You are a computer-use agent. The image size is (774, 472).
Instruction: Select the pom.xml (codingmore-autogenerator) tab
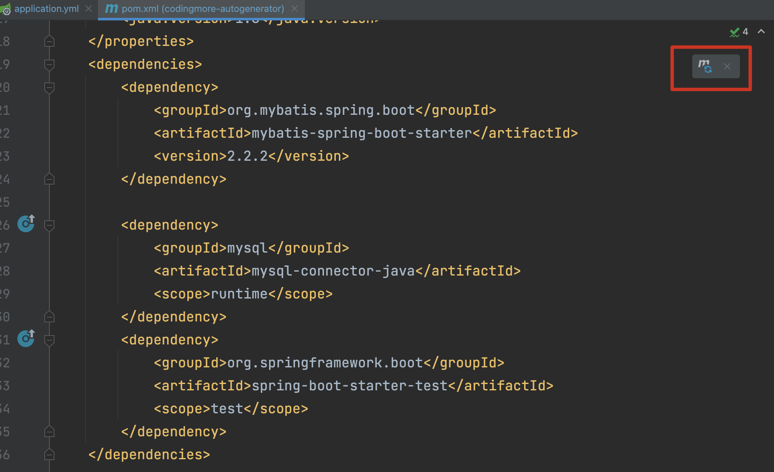tap(203, 9)
